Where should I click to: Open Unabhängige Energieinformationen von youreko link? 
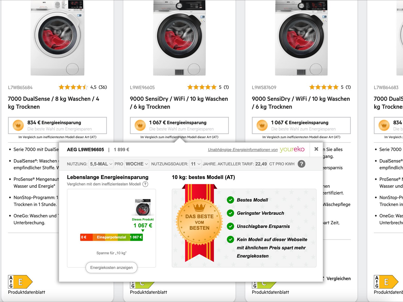(x=256, y=149)
